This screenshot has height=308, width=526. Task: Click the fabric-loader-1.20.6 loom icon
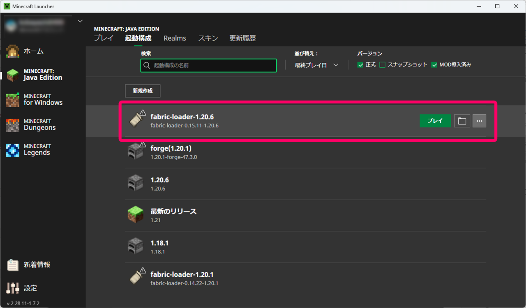pos(136,121)
